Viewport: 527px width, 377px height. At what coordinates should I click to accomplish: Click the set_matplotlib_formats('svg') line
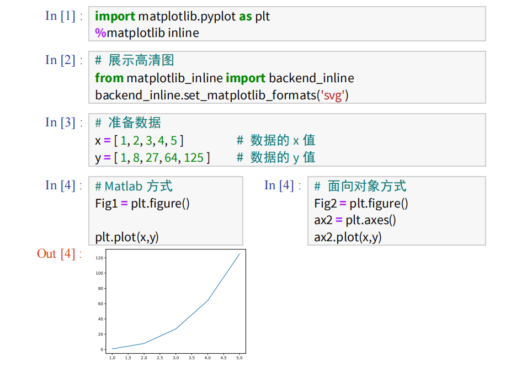[x=222, y=95]
